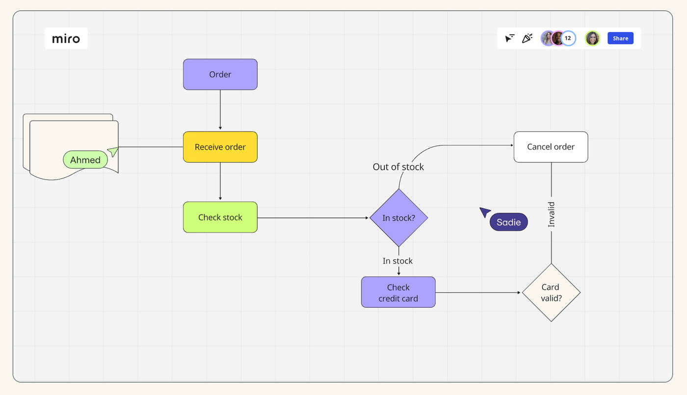Select the yellow Receive order box
Viewport: 687px width, 395px height.
(x=220, y=147)
